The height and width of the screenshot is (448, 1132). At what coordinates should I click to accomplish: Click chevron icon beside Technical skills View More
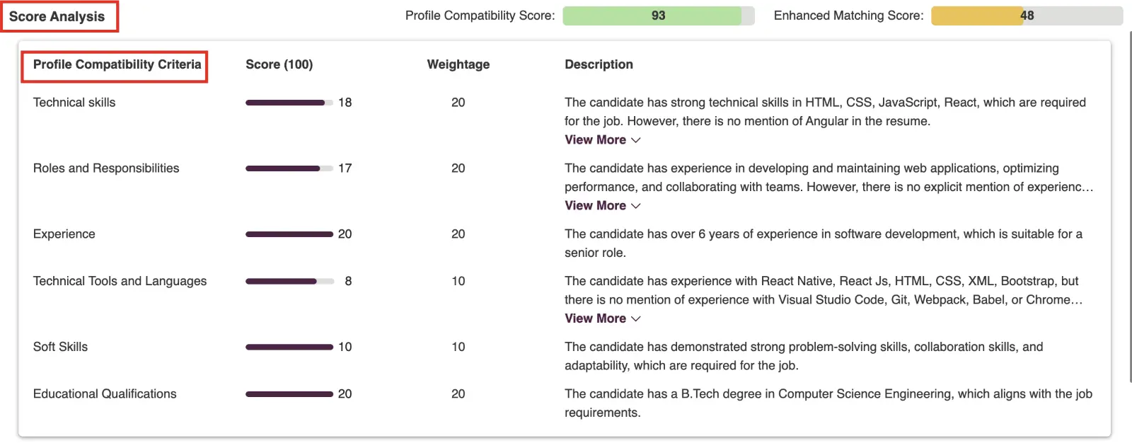tap(635, 140)
